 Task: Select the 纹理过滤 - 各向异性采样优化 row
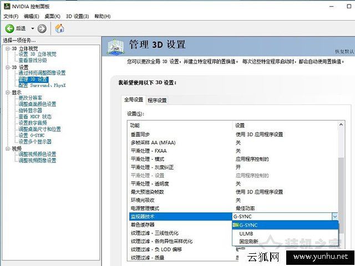click(x=181, y=241)
